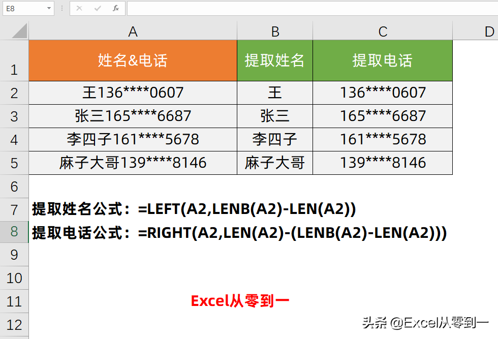The height and width of the screenshot is (339, 498).
Task: Select cell containing 王136****0607
Action: tap(133, 93)
